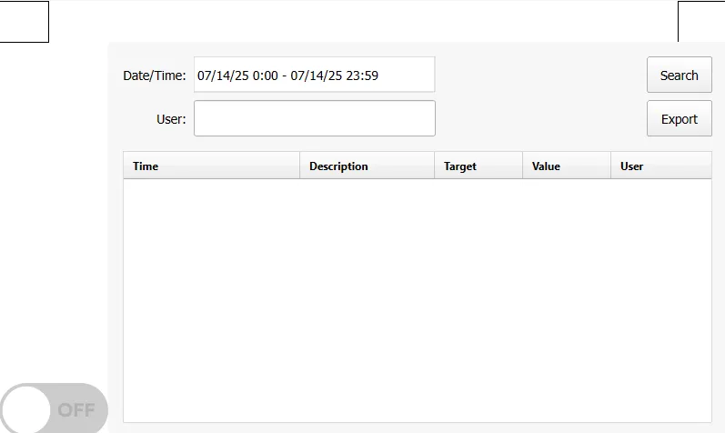This screenshot has height=433, width=725.
Task: Click divider between Description and Target columns
Action: (x=435, y=166)
